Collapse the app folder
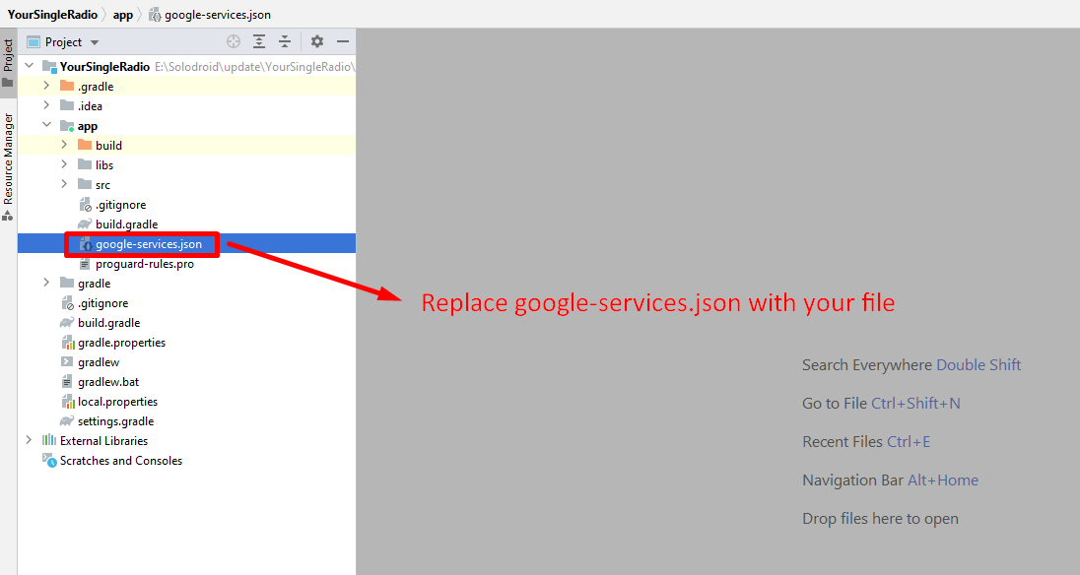 (x=46, y=126)
